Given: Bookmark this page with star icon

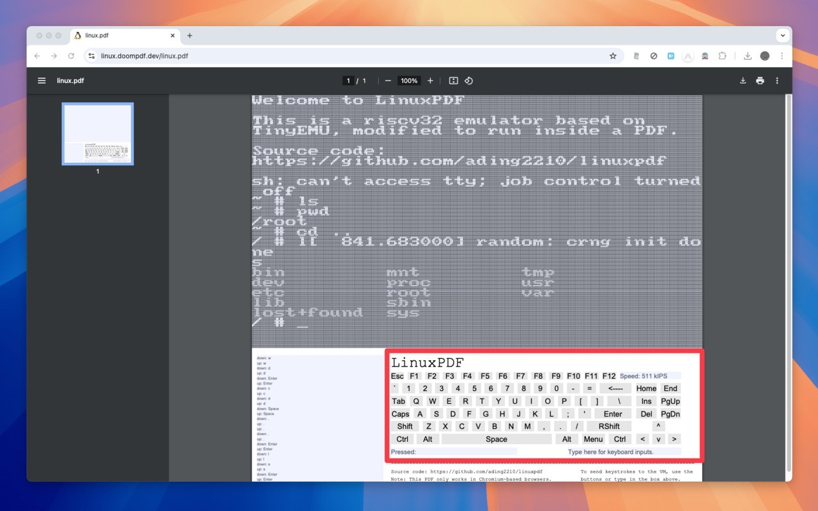Looking at the screenshot, I should coord(613,56).
